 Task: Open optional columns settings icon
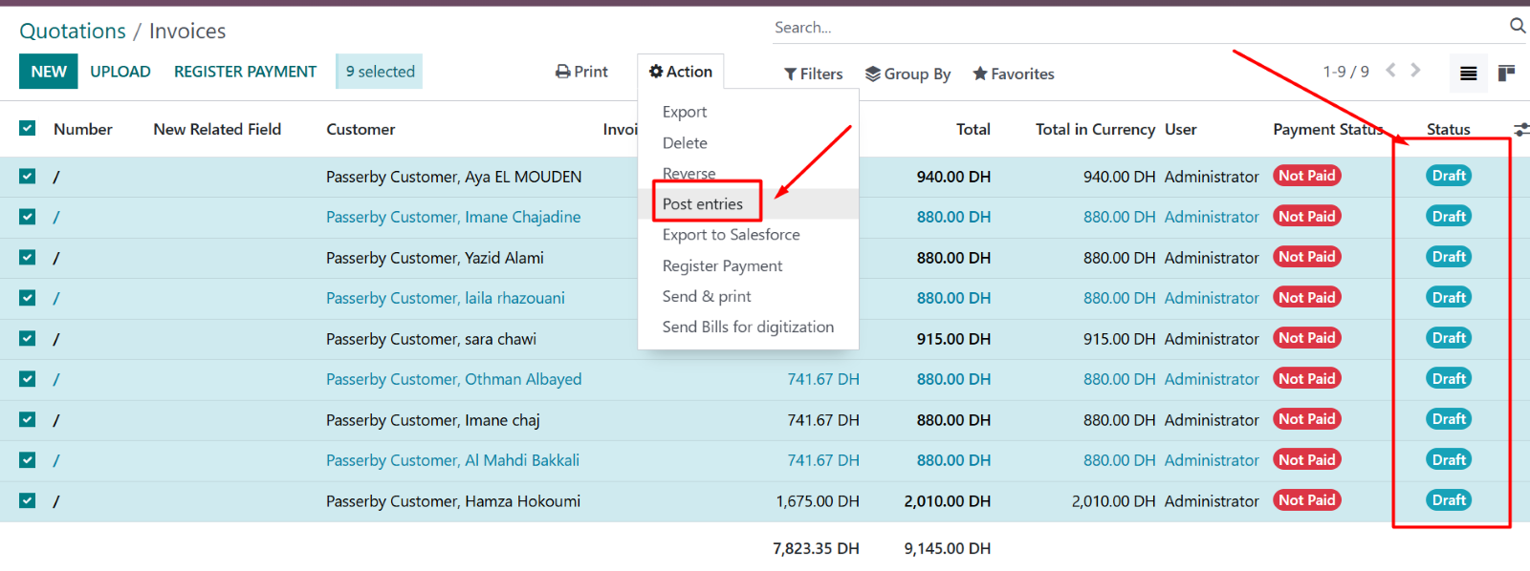click(x=1521, y=129)
